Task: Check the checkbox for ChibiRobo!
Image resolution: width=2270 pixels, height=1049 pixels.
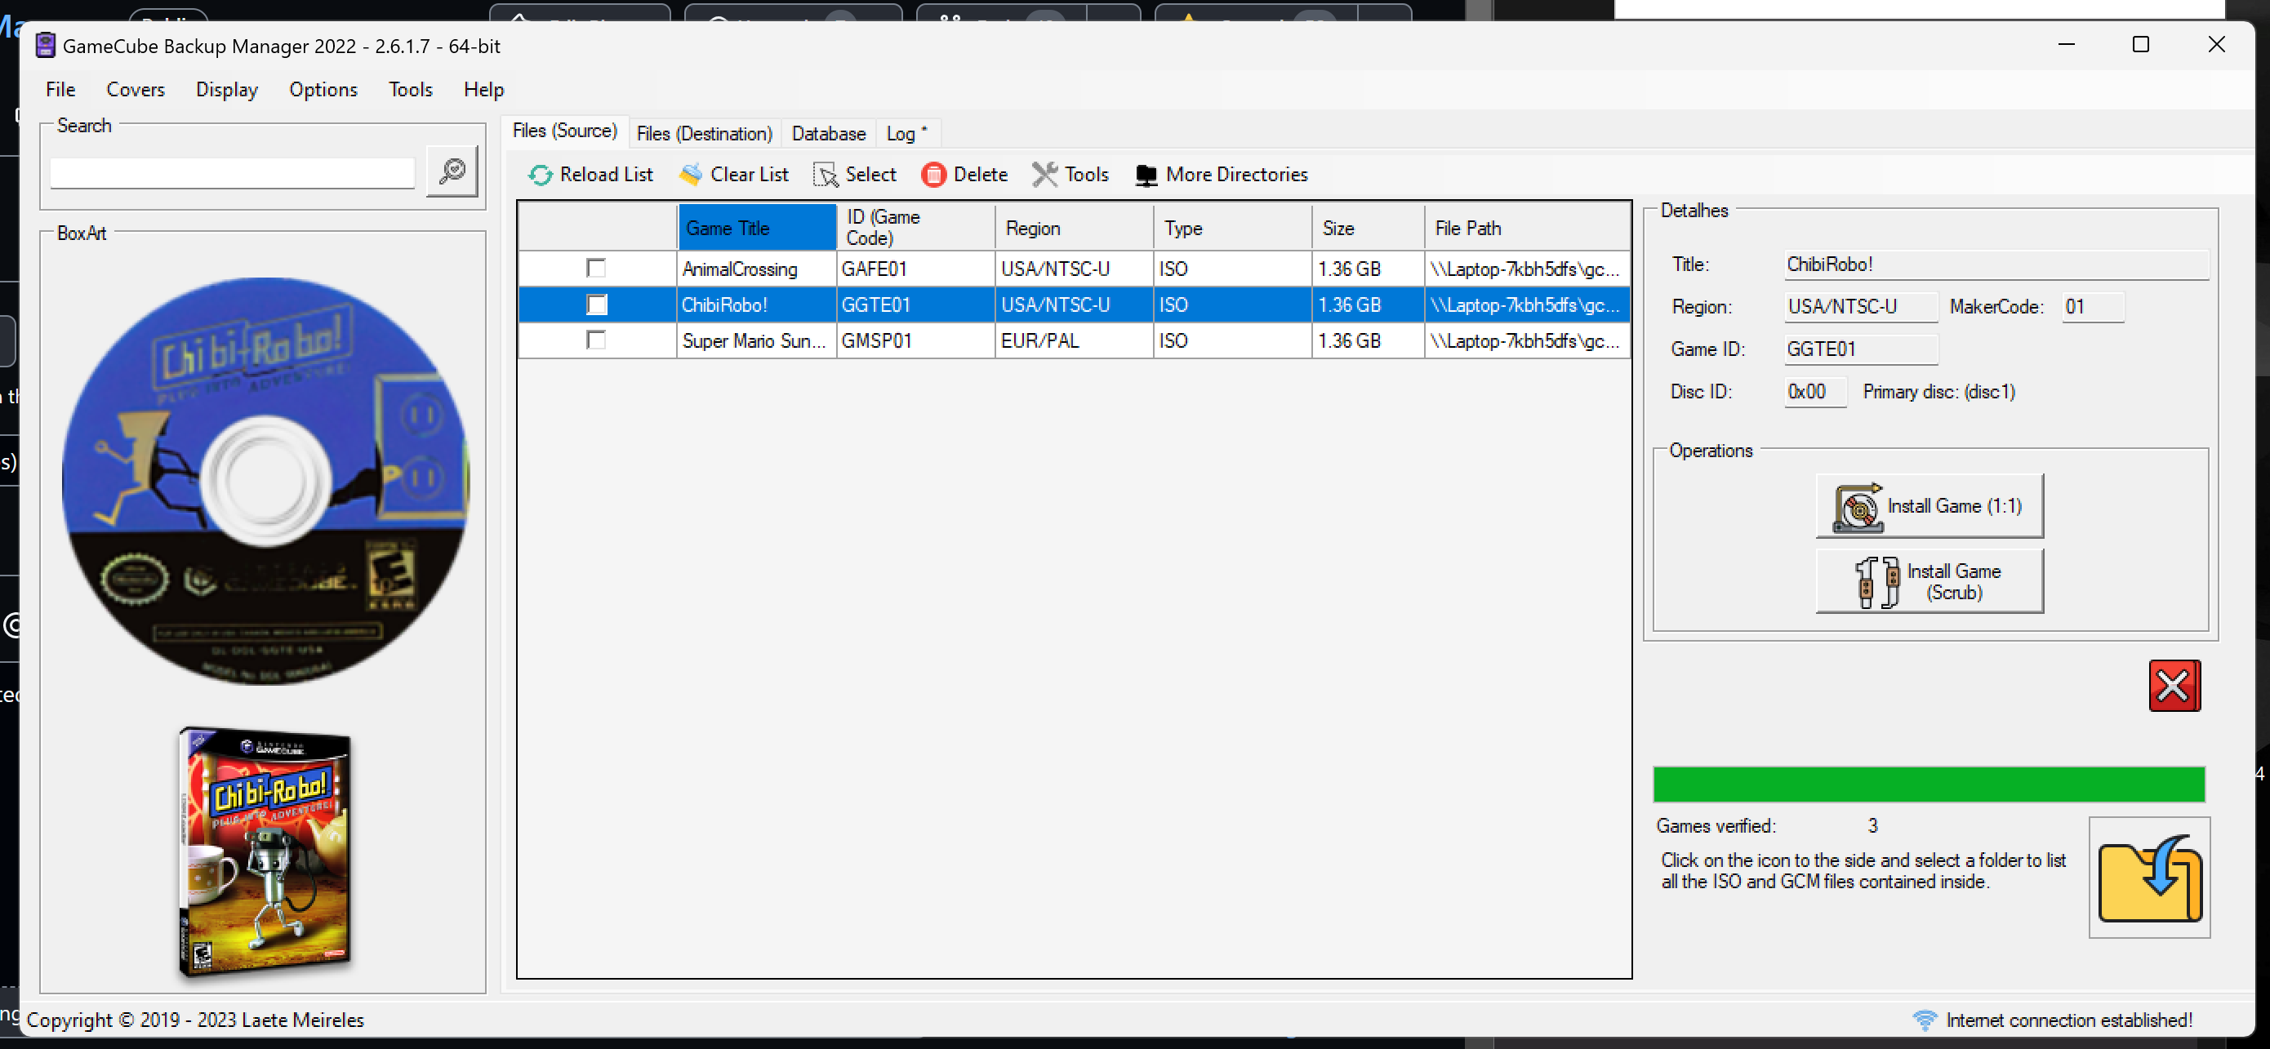Action: tap(598, 304)
